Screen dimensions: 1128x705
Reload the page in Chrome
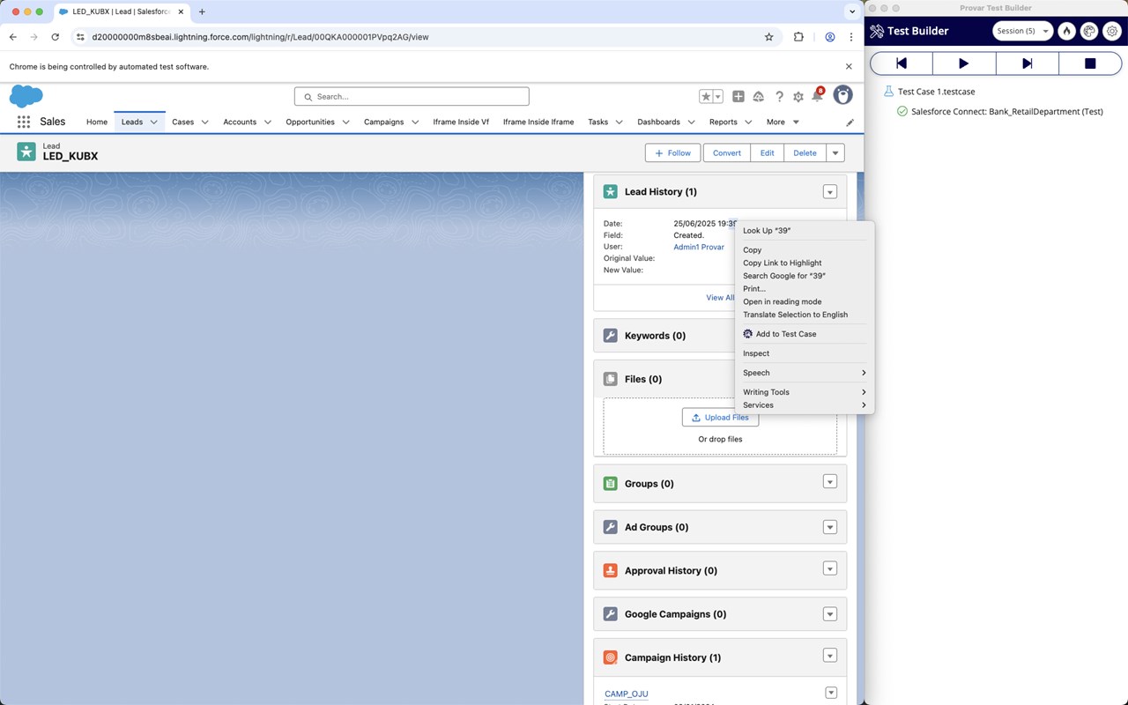point(55,37)
